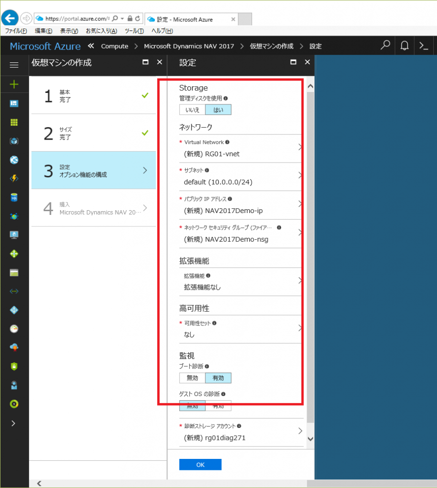
Task: Click info icon beside ブート診断
Action: click(x=207, y=366)
